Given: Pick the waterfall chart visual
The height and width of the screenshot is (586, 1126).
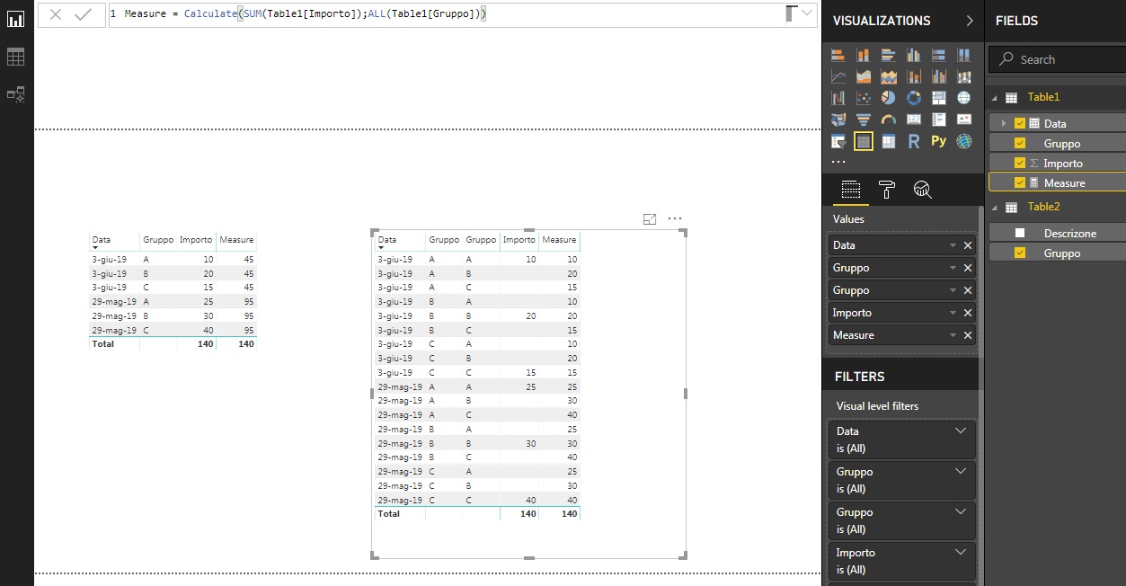Looking at the screenshot, I should [x=838, y=98].
